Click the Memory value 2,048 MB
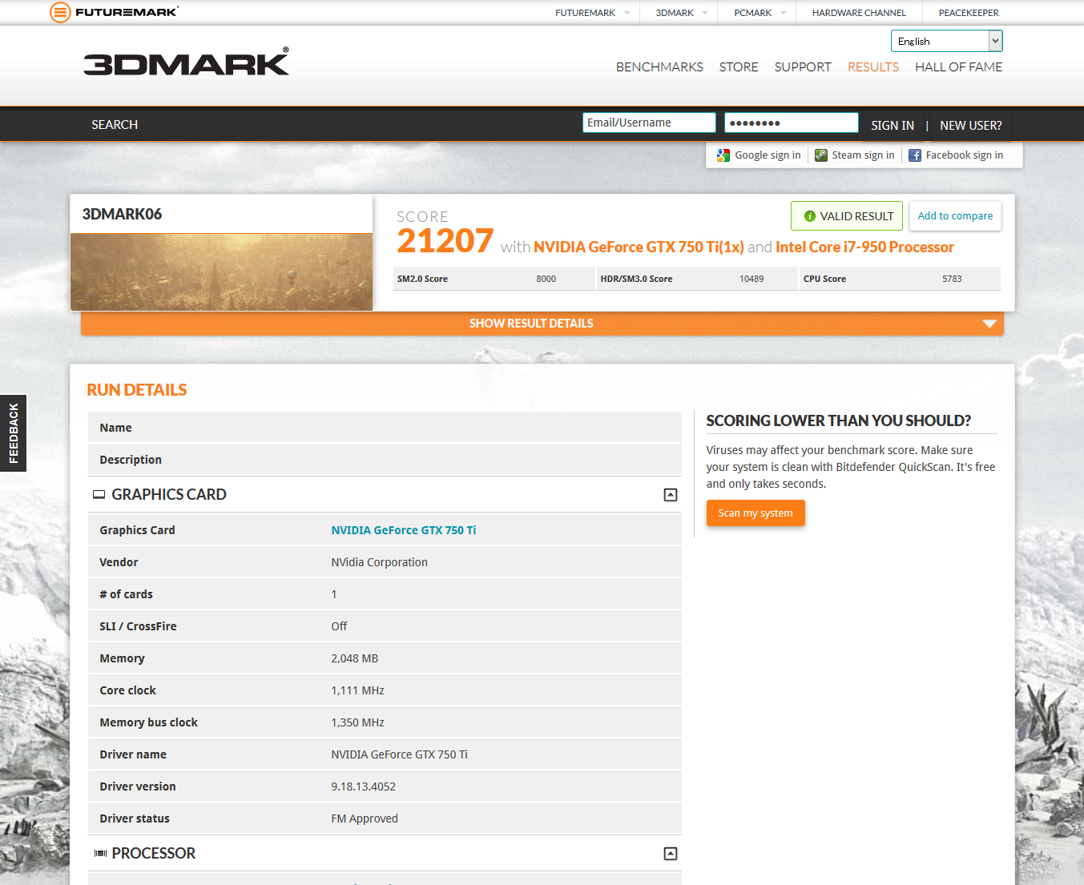1084x885 pixels. (355, 658)
